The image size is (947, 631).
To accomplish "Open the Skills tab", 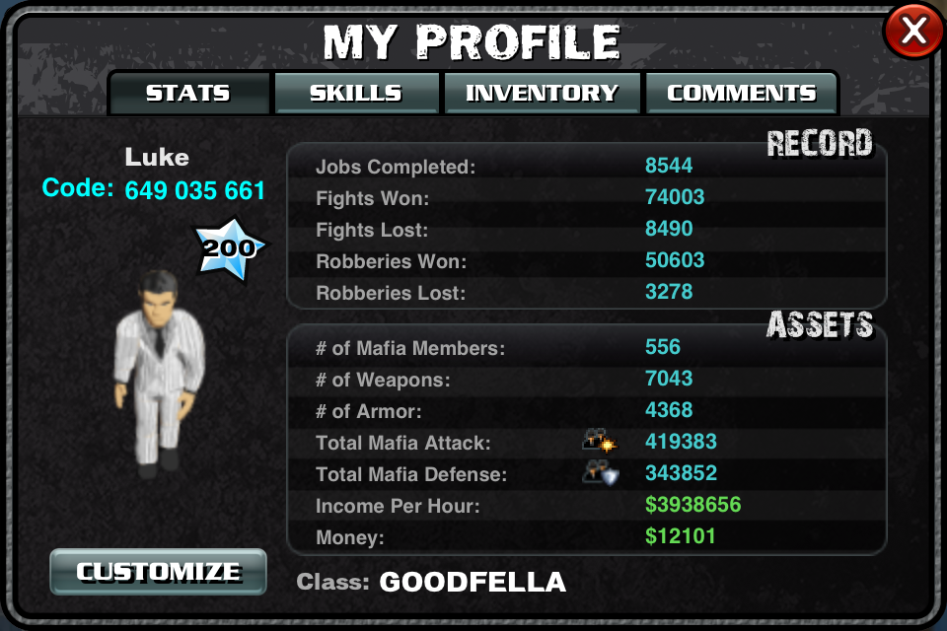I will (356, 93).
